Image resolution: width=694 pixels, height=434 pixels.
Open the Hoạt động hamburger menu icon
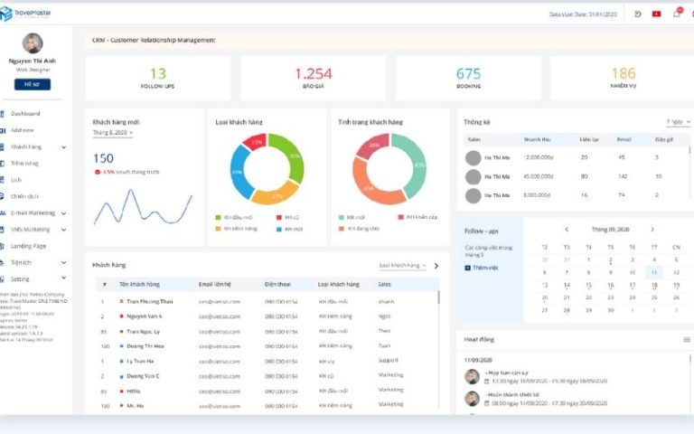click(x=686, y=339)
